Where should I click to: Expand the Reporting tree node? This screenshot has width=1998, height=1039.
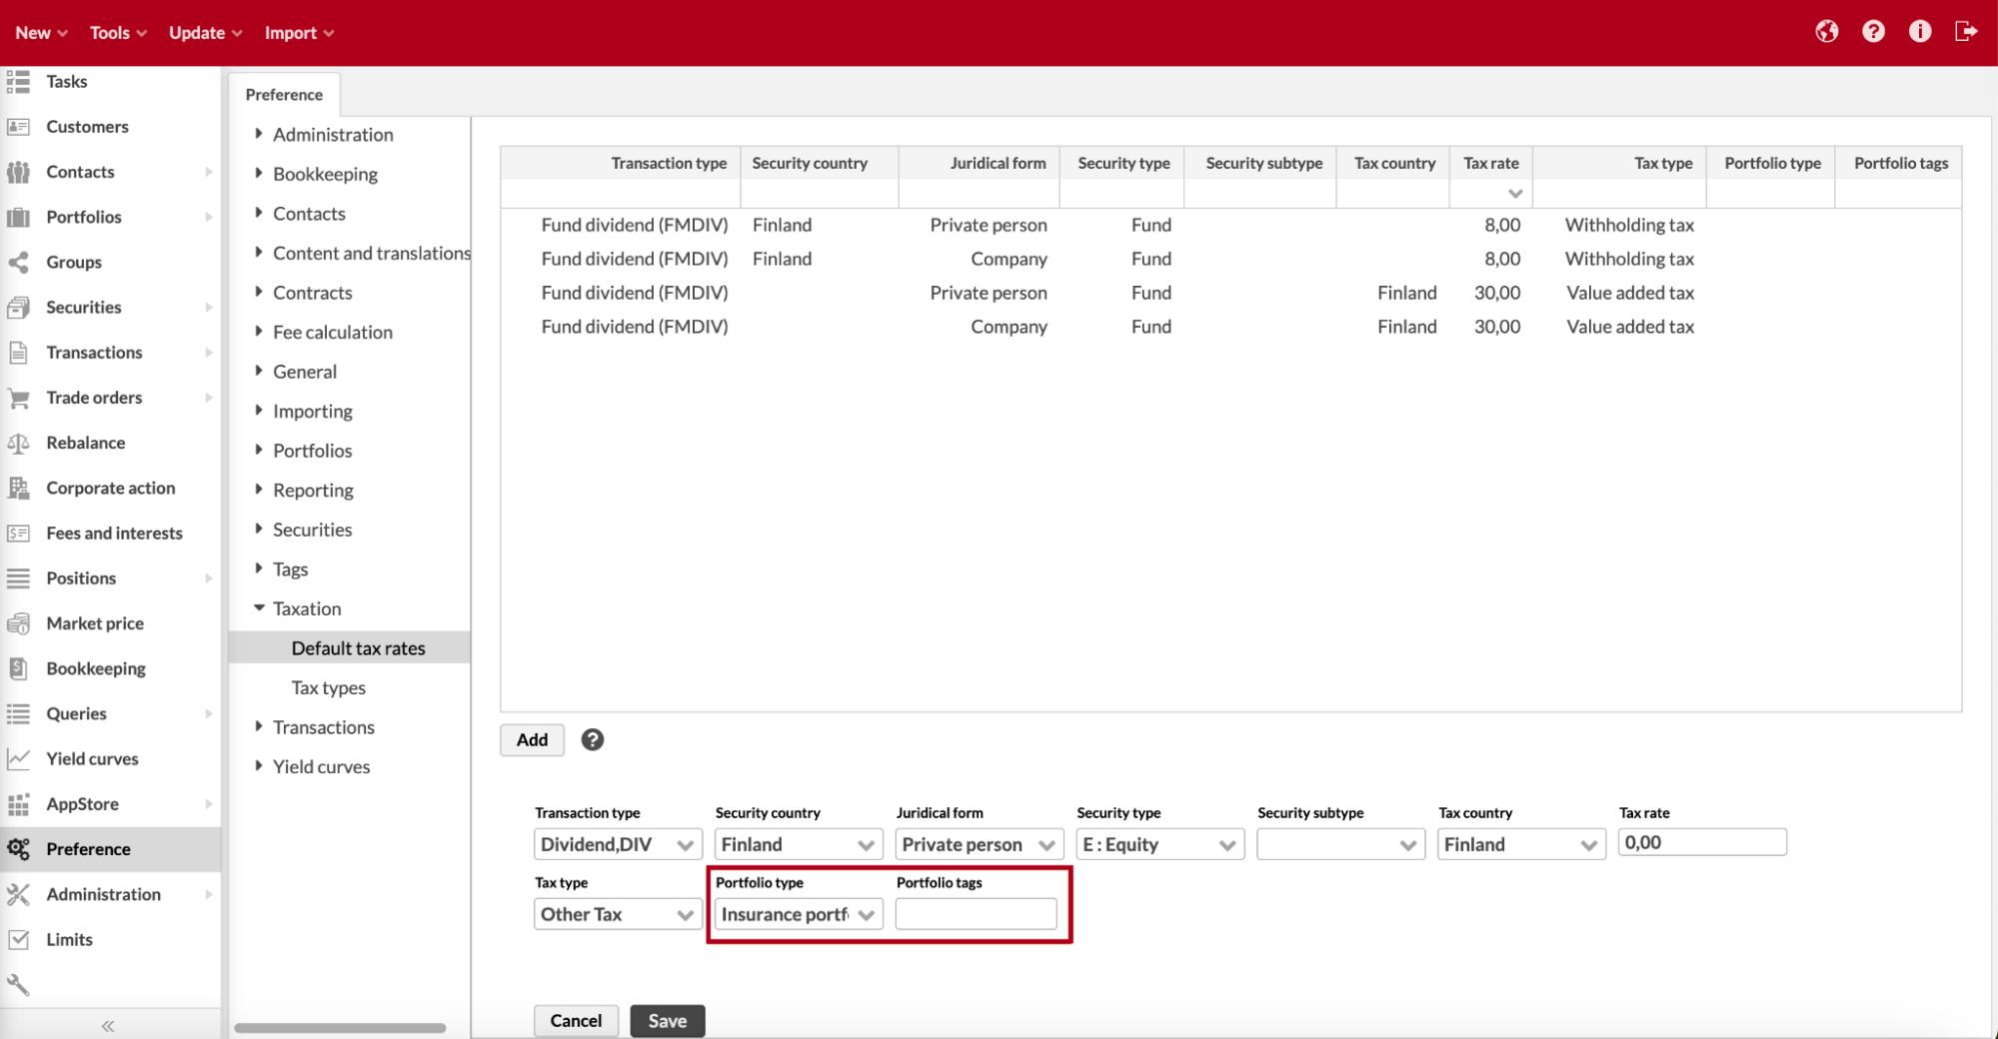259,489
